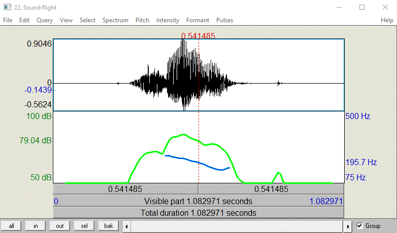Click the scrollbar left arrow
Screen dimensions: 397x233
pyautogui.click(x=126, y=226)
